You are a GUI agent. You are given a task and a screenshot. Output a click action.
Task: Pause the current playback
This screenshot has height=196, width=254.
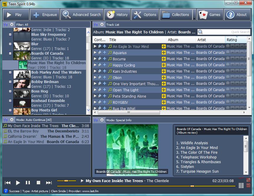(x=28, y=183)
